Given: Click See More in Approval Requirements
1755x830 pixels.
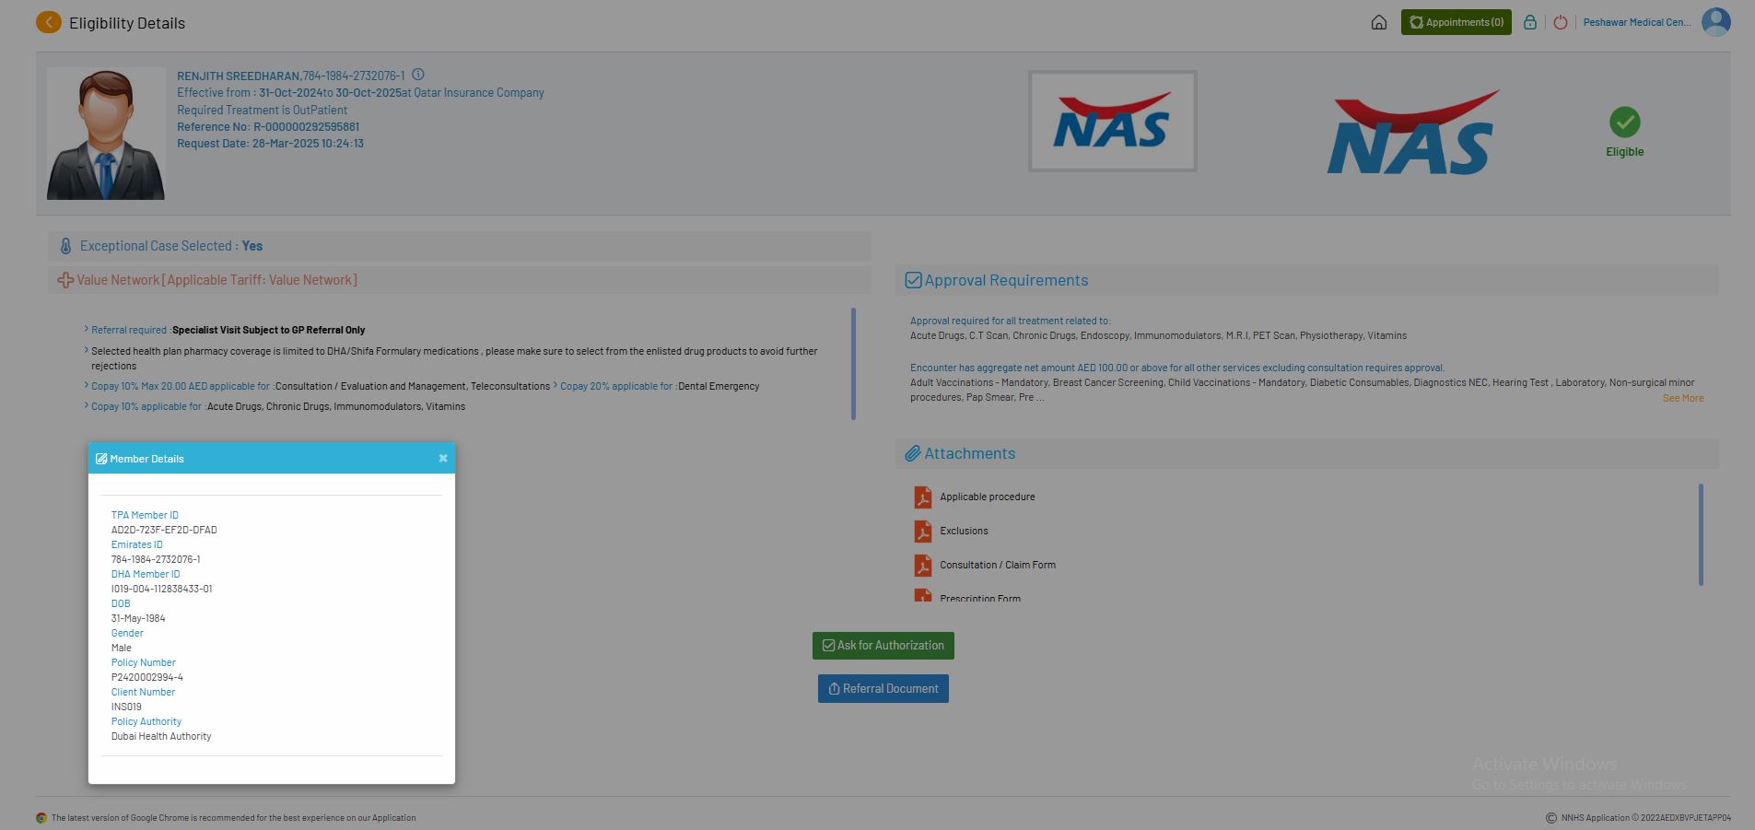Looking at the screenshot, I should pos(1682,398).
